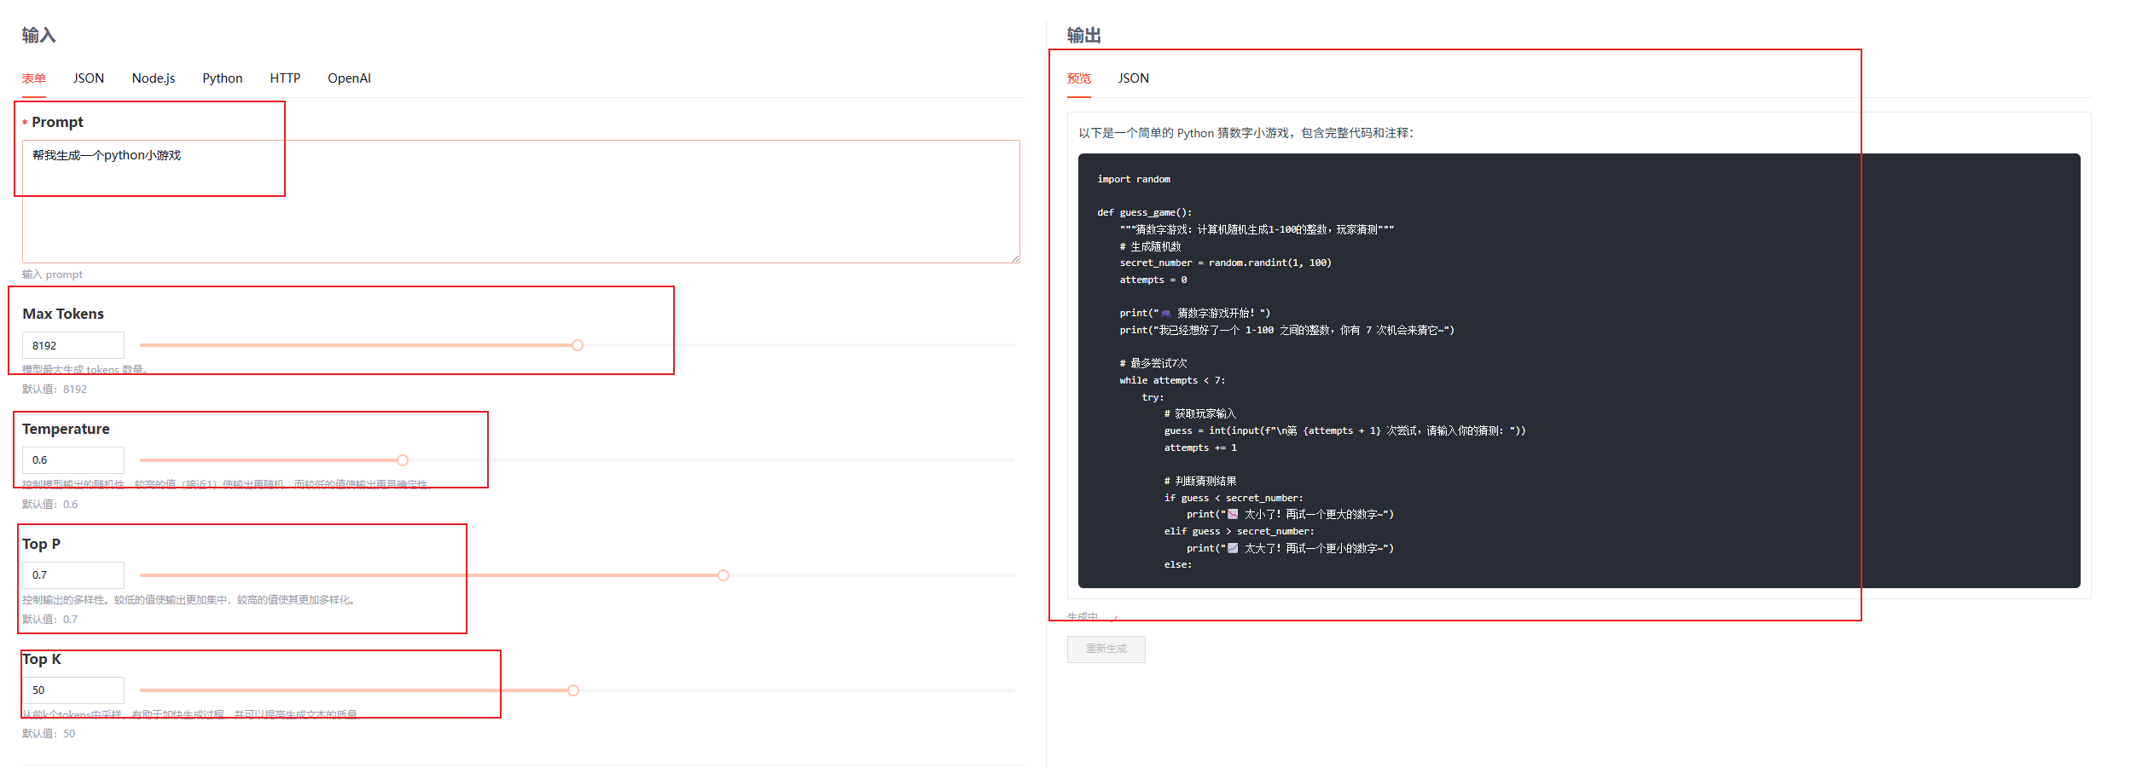Select the 预览 preview tab

(1078, 78)
